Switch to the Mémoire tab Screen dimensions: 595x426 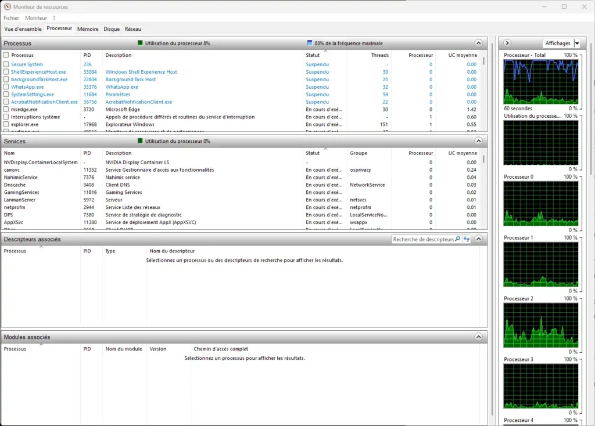88,29
